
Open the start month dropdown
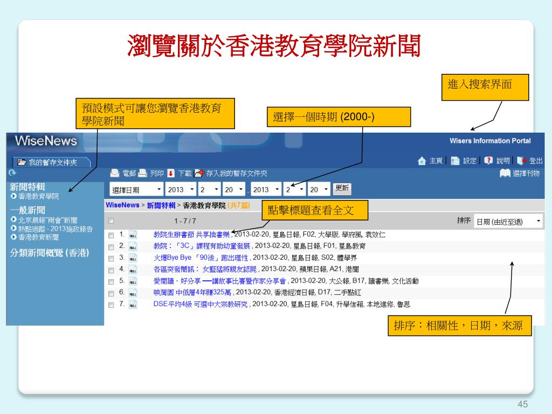pyautogui.click(x=210, y=189)
